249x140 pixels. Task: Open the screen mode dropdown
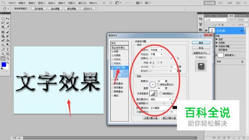(x=147, y=3)
